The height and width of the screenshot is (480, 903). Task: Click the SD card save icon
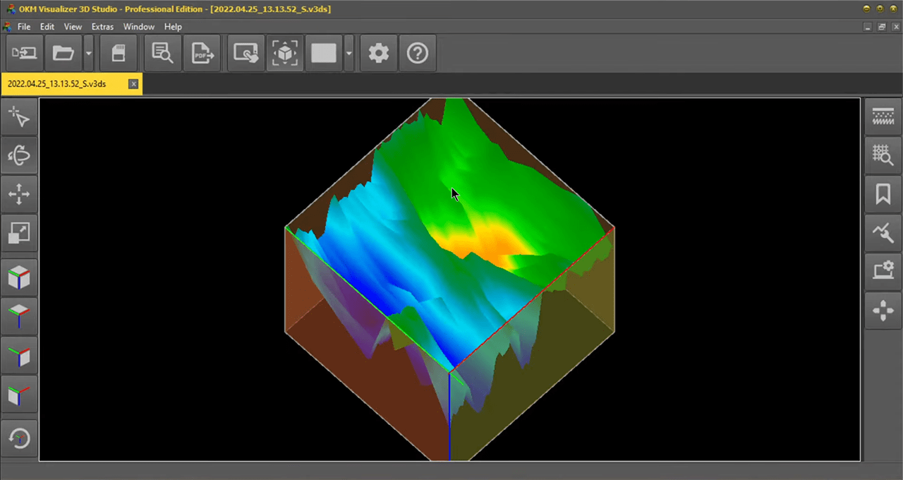pos(119,53)
